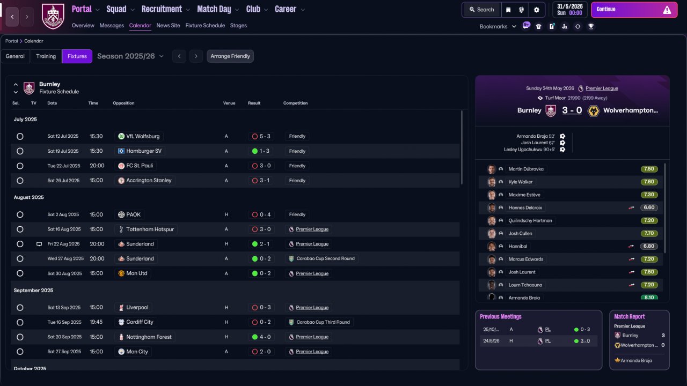Select the Liverpool fixture radio button
The width and height of the screenshot is (687, 386).
(x=20, y=308)
